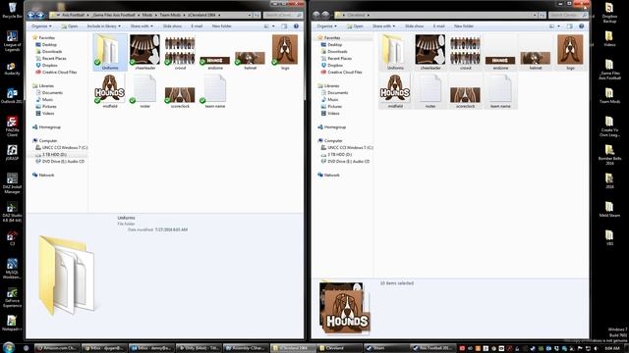Select the Uniforms folder in the right Cleveland window
The image size is (629, 353).
(x=395, y=52)
